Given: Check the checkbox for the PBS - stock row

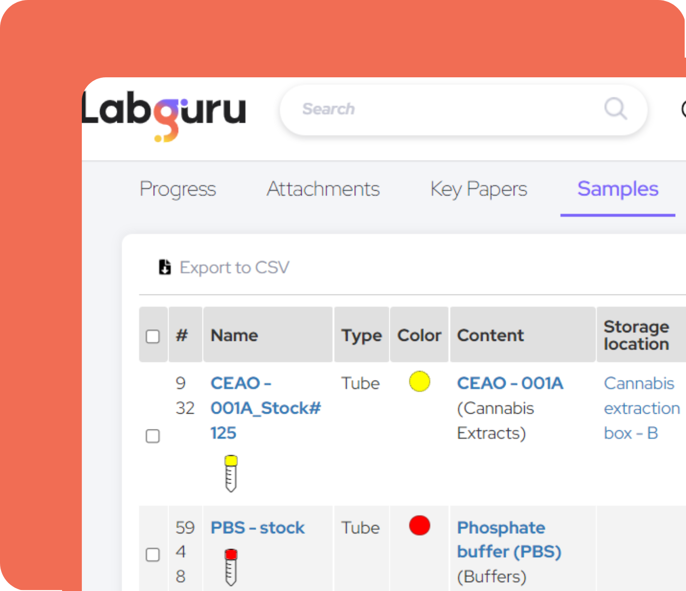Looking at the screenshot, I should (153, 555).
